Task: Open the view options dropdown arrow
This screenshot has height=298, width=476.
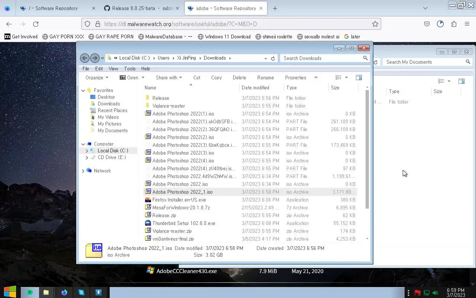Action: point(346,77)
